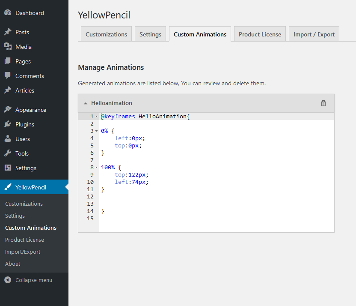Image resolution: width=356 pixels, height=306 pixels.
Task: Click the Dashboard gauge icon
Action: point(8,13)
